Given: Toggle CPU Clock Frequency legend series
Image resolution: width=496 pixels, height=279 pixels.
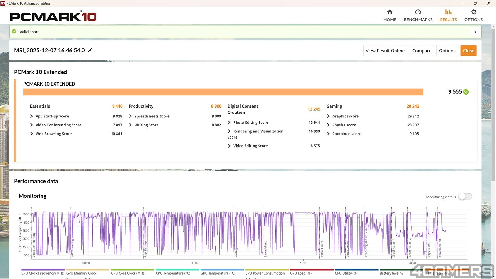Looking at the screenshot, I should (x=43, y=273).
